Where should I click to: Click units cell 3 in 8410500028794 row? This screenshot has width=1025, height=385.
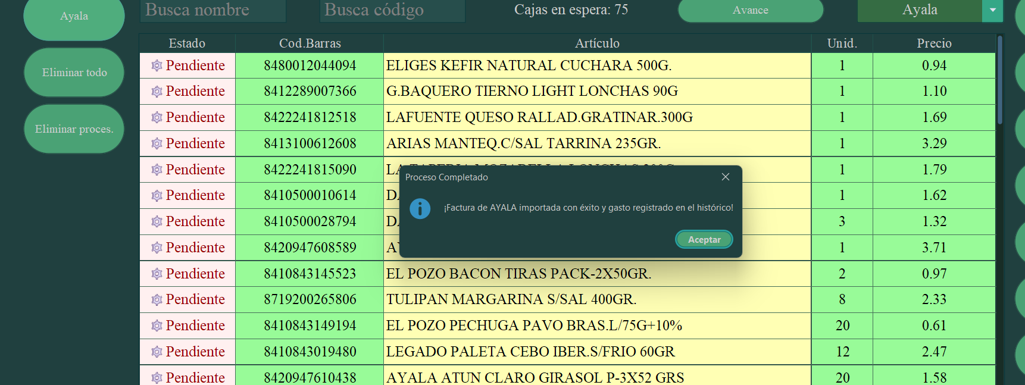tap(842, 221)
